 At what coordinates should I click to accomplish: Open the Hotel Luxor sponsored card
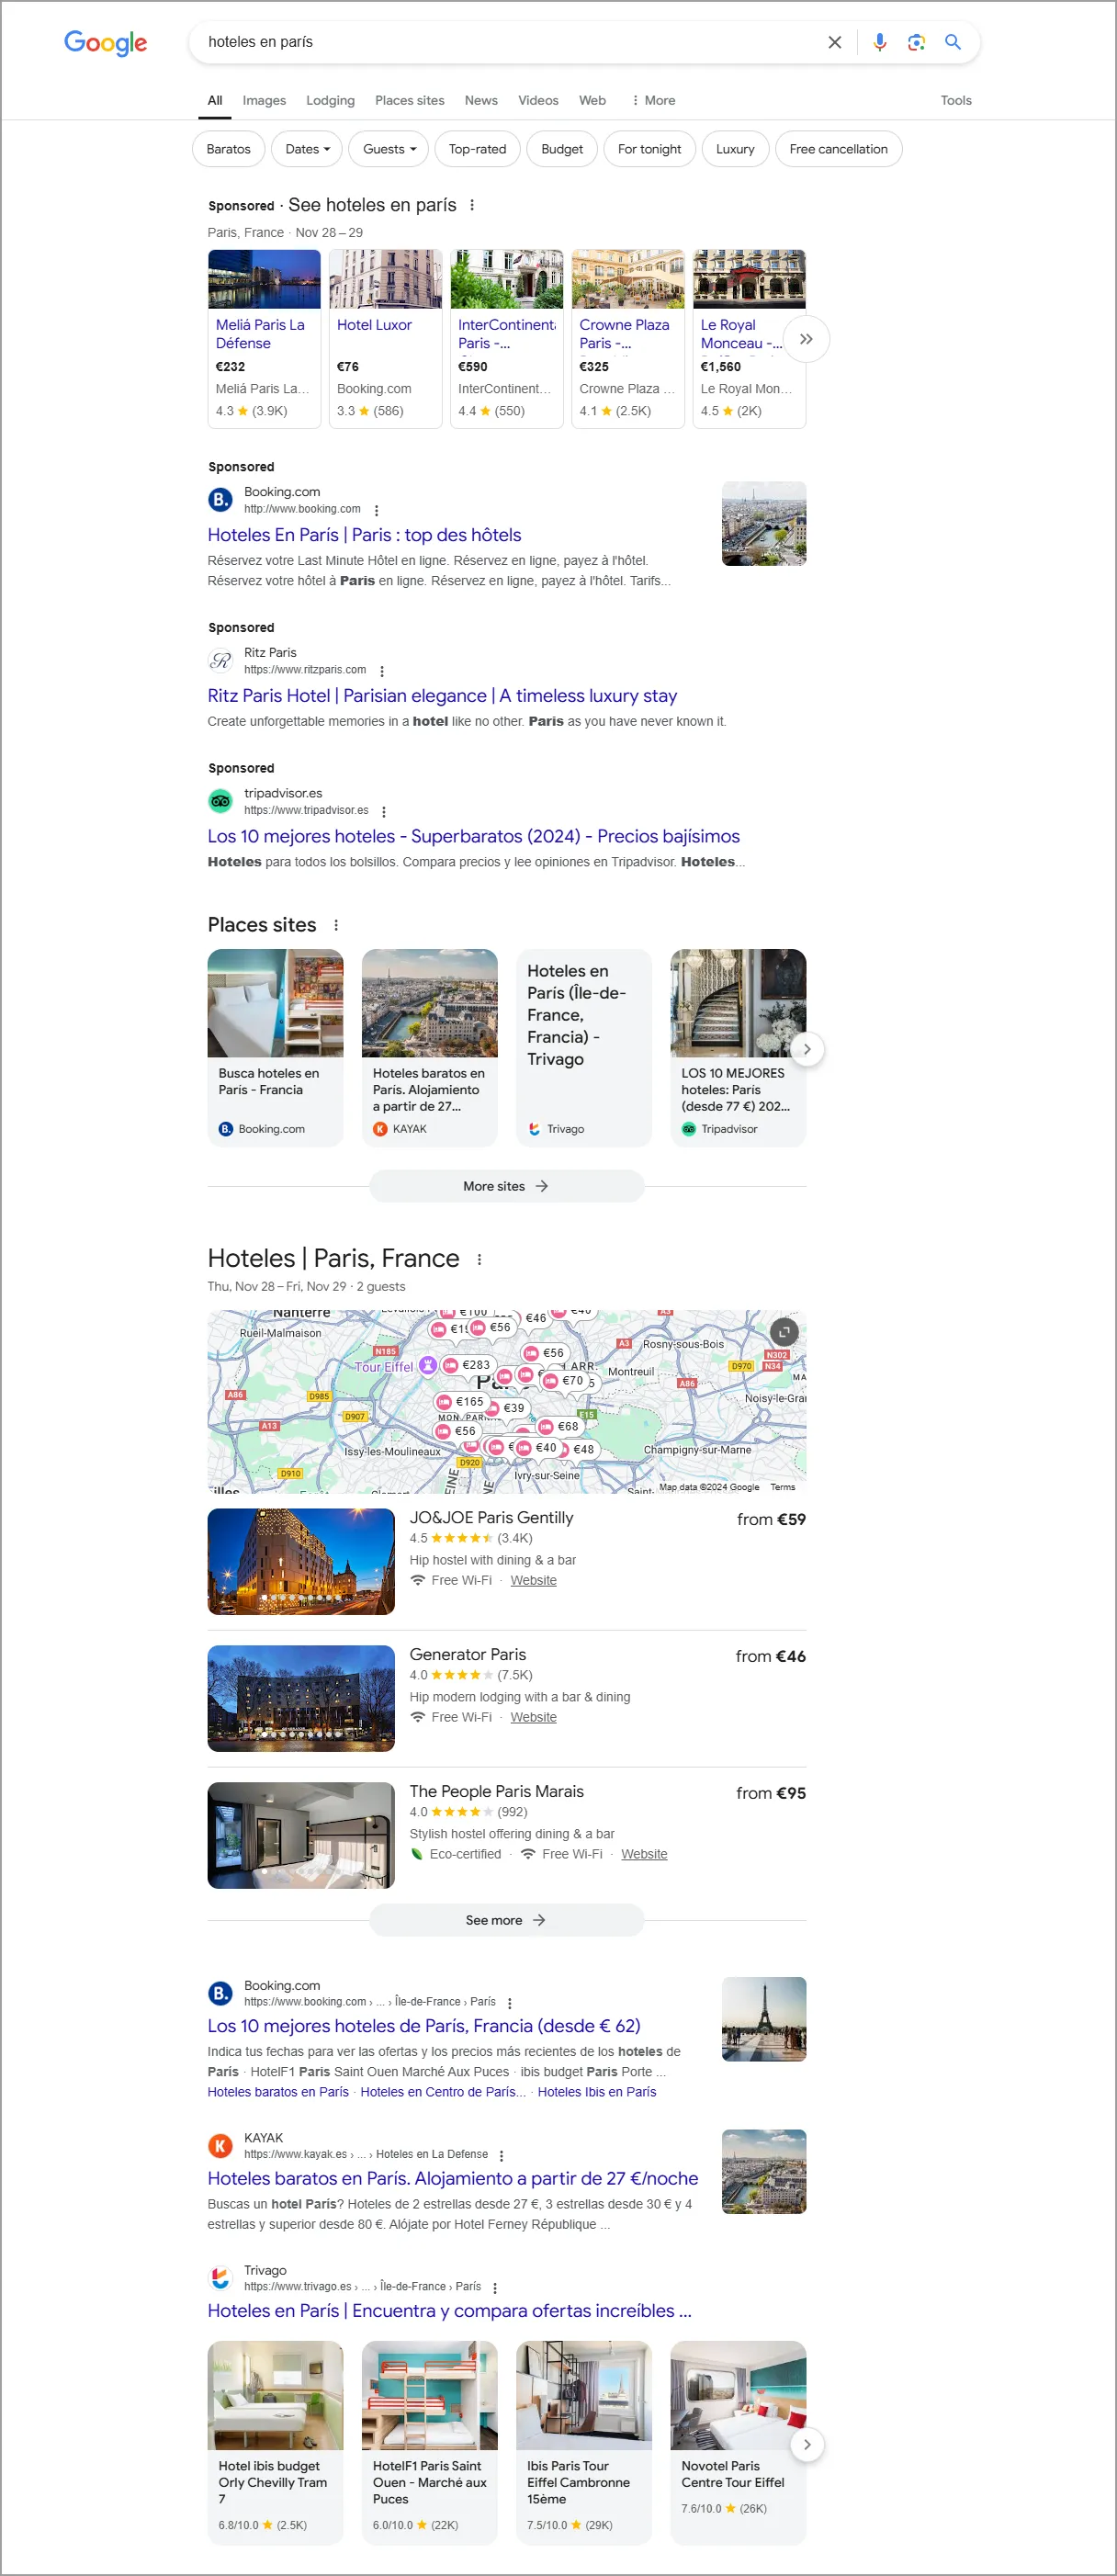click(385, 339)
